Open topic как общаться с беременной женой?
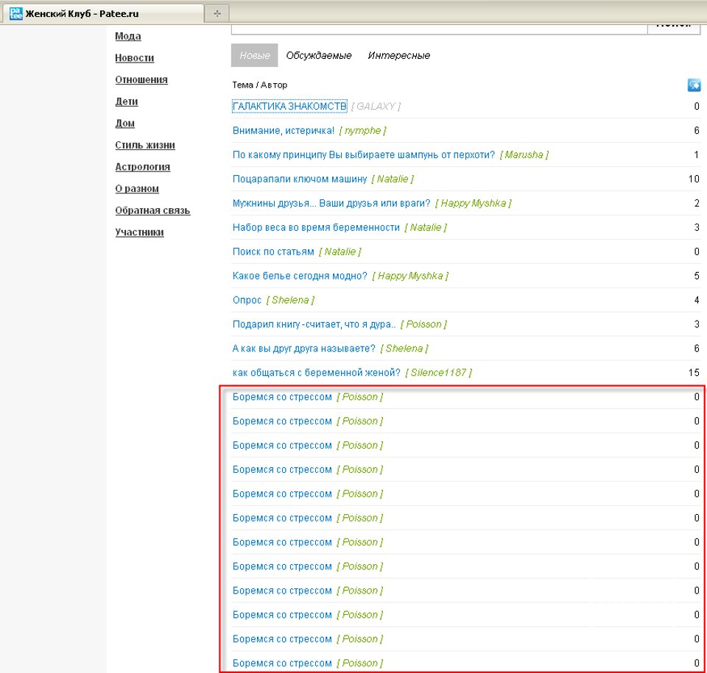Screen dimensions: 707x673 316,373
